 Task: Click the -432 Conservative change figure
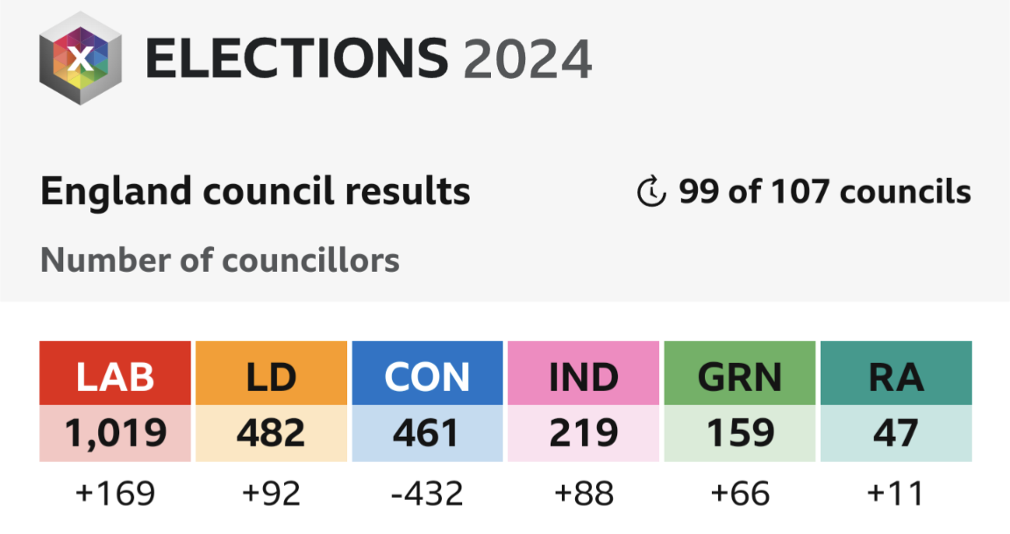click(x=427, y=494)
